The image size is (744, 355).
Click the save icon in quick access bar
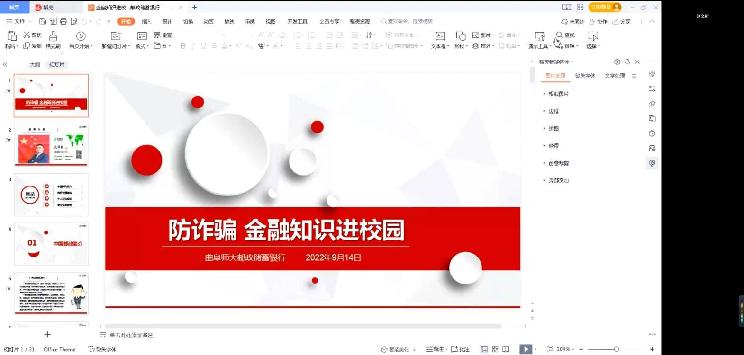pos(43,21)
